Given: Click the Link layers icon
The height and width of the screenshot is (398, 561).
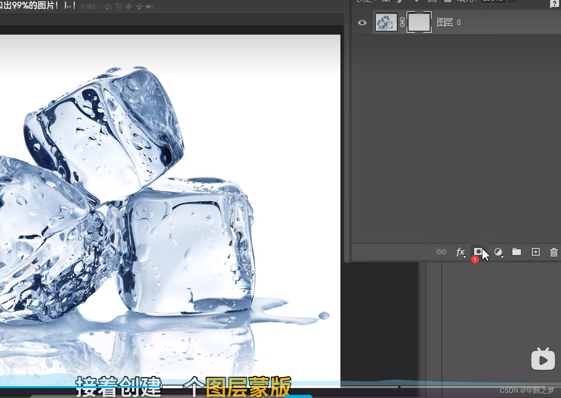Looking at the screenshot, I should (x=441, y=252).
